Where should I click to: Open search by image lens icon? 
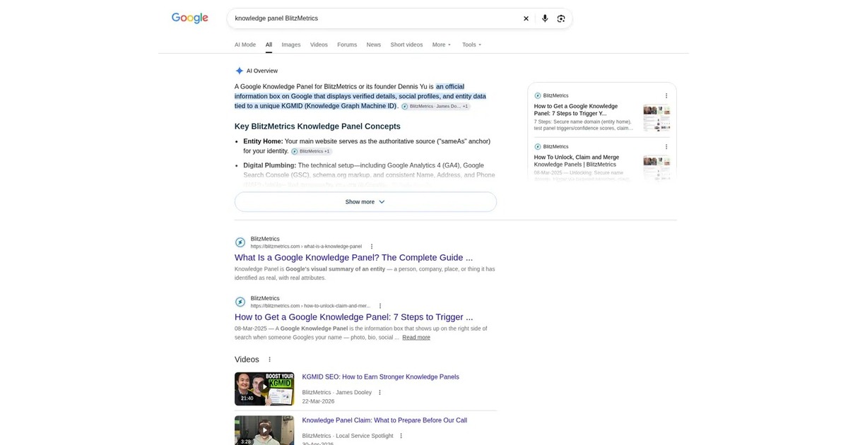561,18
